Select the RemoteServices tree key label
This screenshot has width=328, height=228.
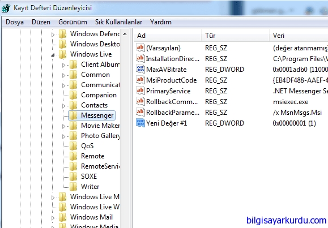(100, 166)
